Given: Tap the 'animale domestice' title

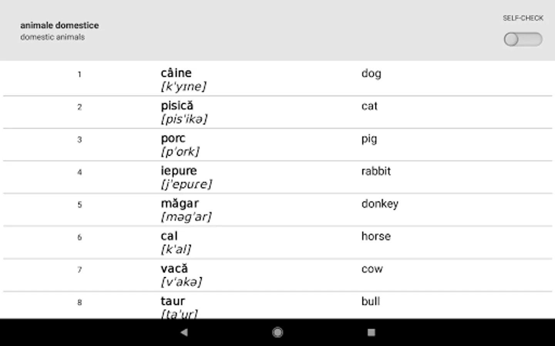Looking at the screenshot, I should tap(59, 25).
